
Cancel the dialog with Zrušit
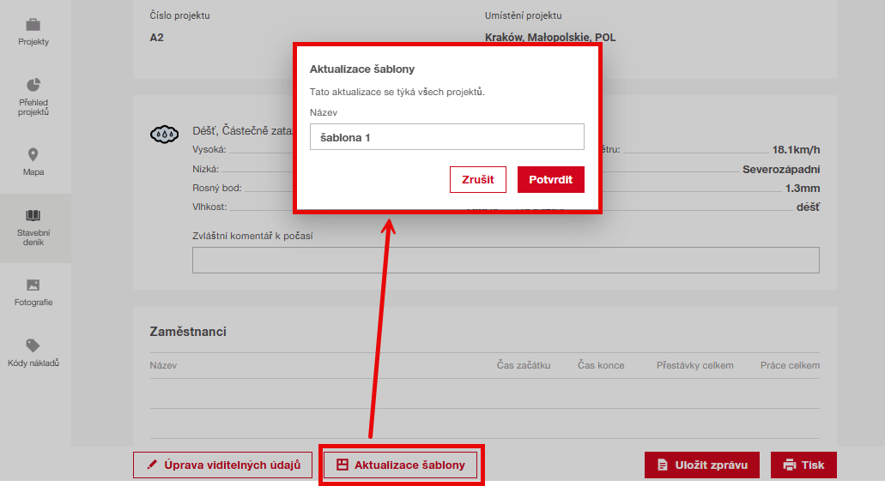477,180
